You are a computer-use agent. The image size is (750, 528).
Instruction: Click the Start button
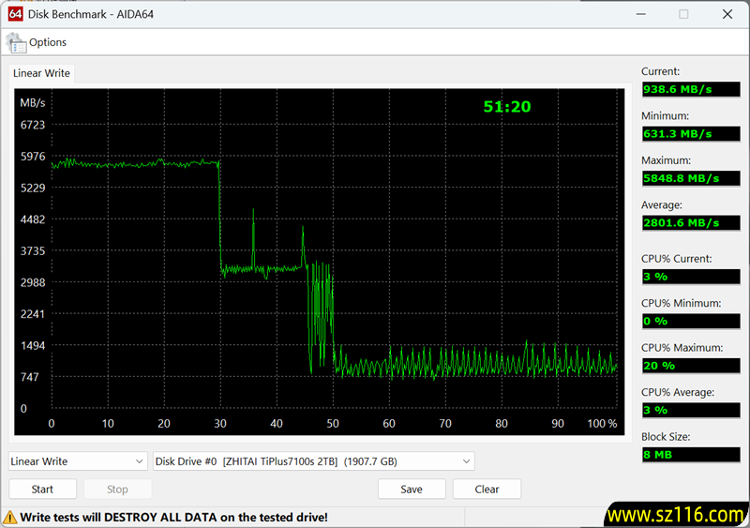point(42,490)
